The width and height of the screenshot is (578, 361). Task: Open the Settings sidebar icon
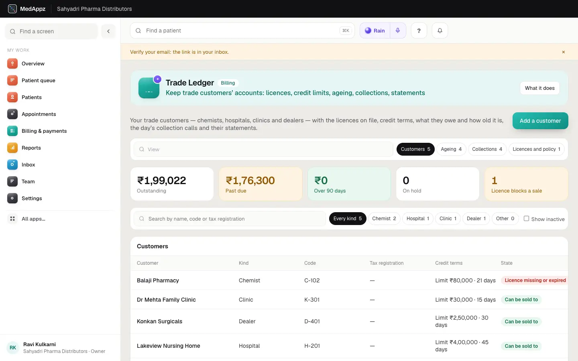(x=12, y=198)
